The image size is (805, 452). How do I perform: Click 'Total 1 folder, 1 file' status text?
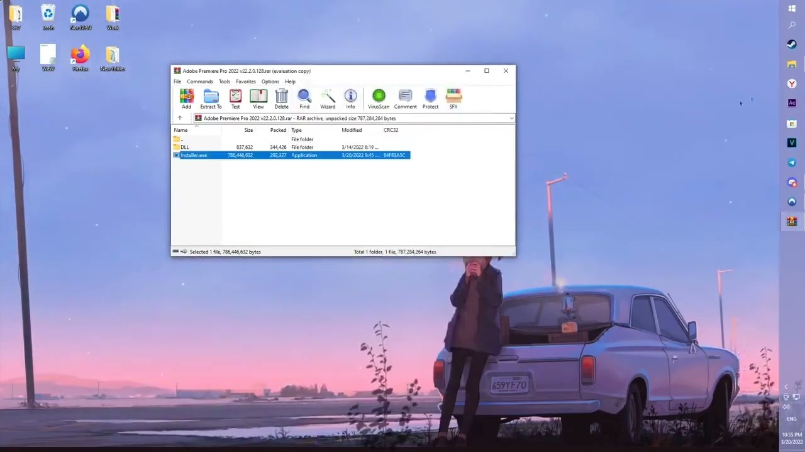point(395,252)
